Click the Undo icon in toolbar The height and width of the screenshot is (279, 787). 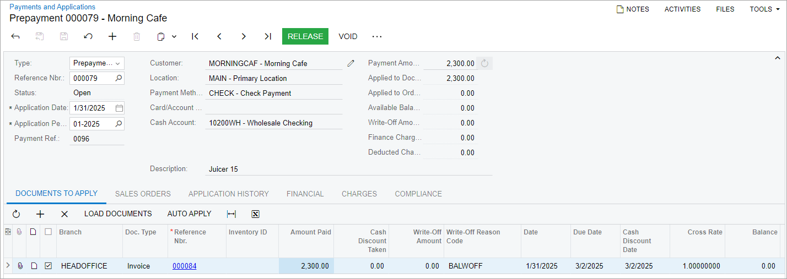pyautogui.click(x=88, y=36)
